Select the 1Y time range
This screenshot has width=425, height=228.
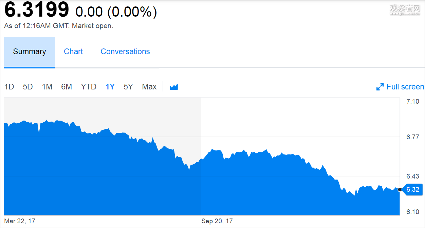[x=110, y=87]
